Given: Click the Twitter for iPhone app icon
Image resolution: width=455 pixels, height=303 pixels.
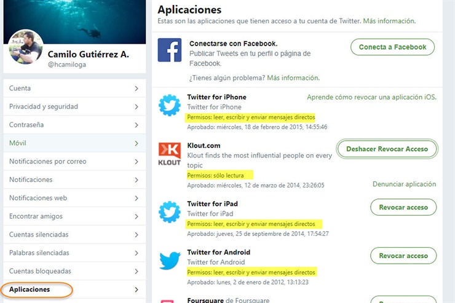Looking at the screenshot, I should pyautogui.click(x=170, y=105).
